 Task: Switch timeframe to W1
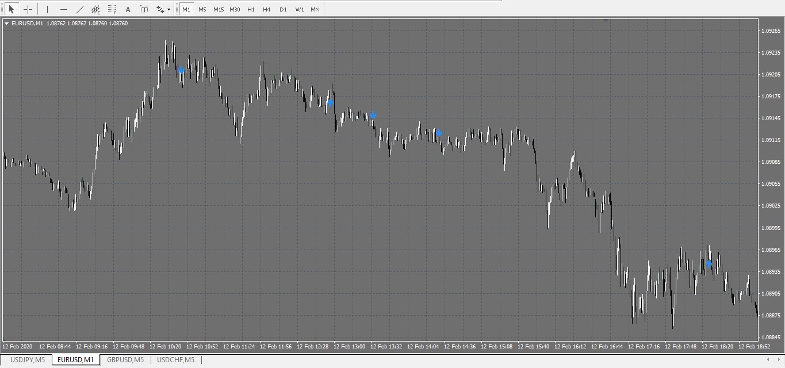click(299, 9)
